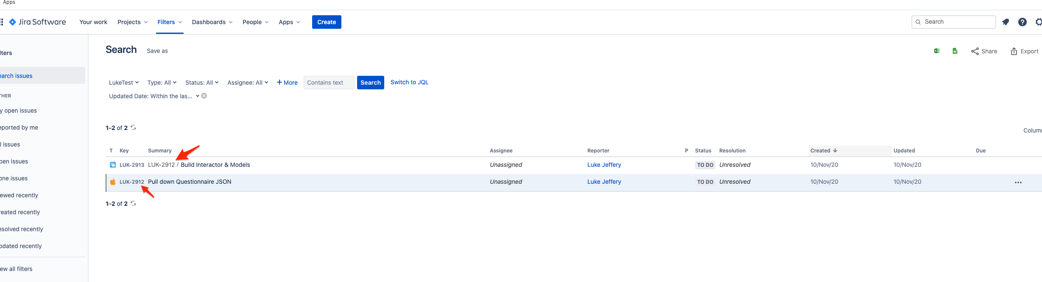
Task: Open actions menu for LUK-2912 row
Action: tap(1018, 182)
